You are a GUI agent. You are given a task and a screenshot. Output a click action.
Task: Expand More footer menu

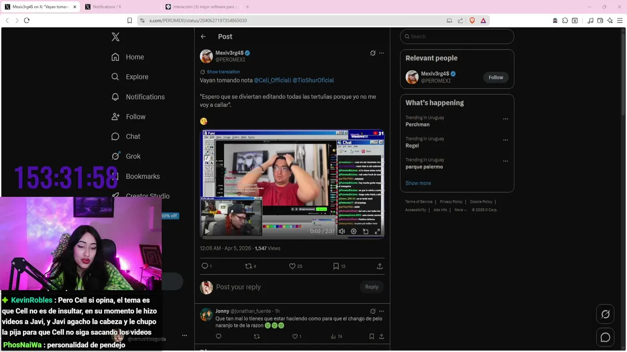pyautogui.click(x=460, y=210)
